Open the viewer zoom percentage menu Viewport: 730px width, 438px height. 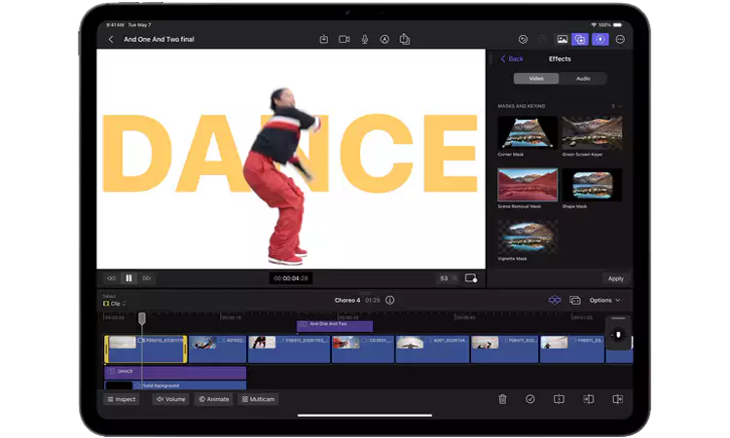click(x=447, y=278)
